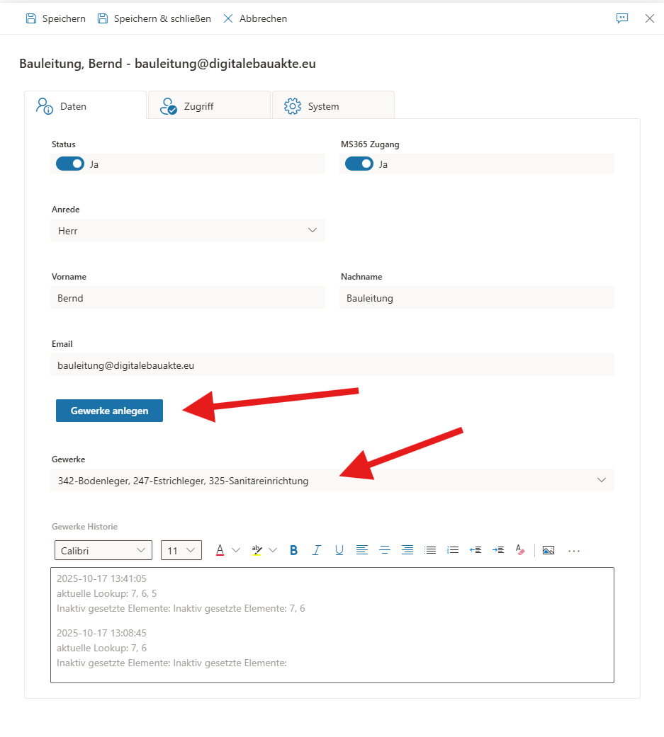Click the bold formatting icon
The image size is (664, 737).
point(293,550)
